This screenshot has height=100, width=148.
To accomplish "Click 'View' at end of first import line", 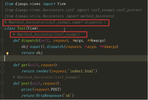I will click(x=61, y=4).
